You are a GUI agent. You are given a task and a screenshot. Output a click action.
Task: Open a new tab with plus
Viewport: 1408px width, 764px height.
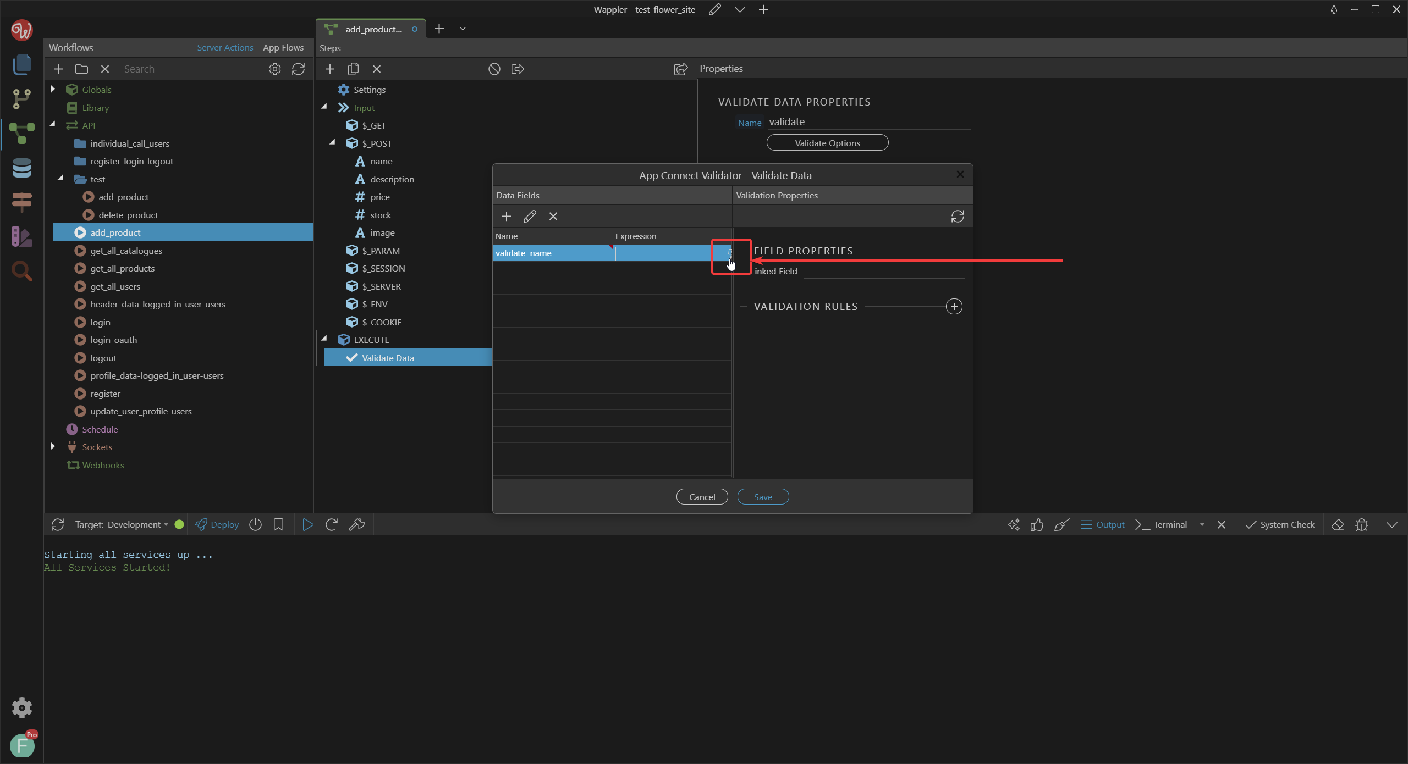tap(439, 29)
